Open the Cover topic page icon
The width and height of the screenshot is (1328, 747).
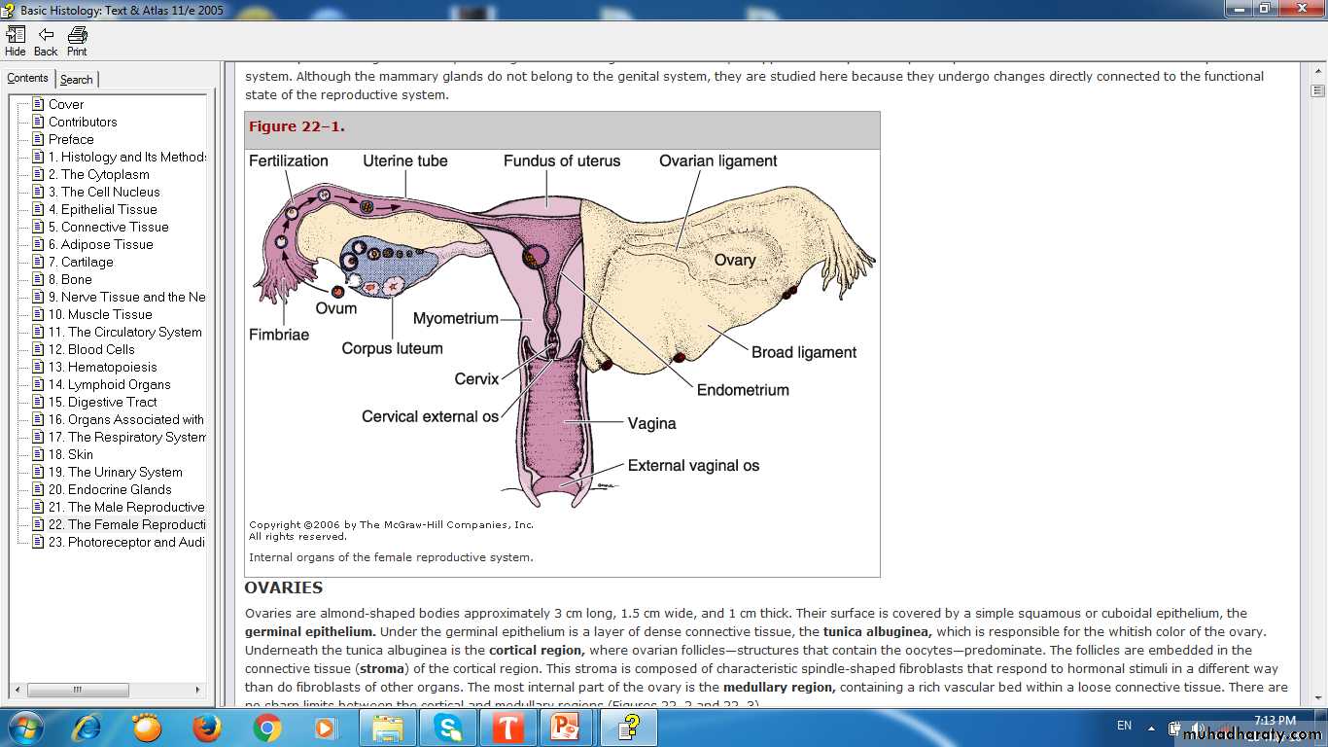(38, 104)
